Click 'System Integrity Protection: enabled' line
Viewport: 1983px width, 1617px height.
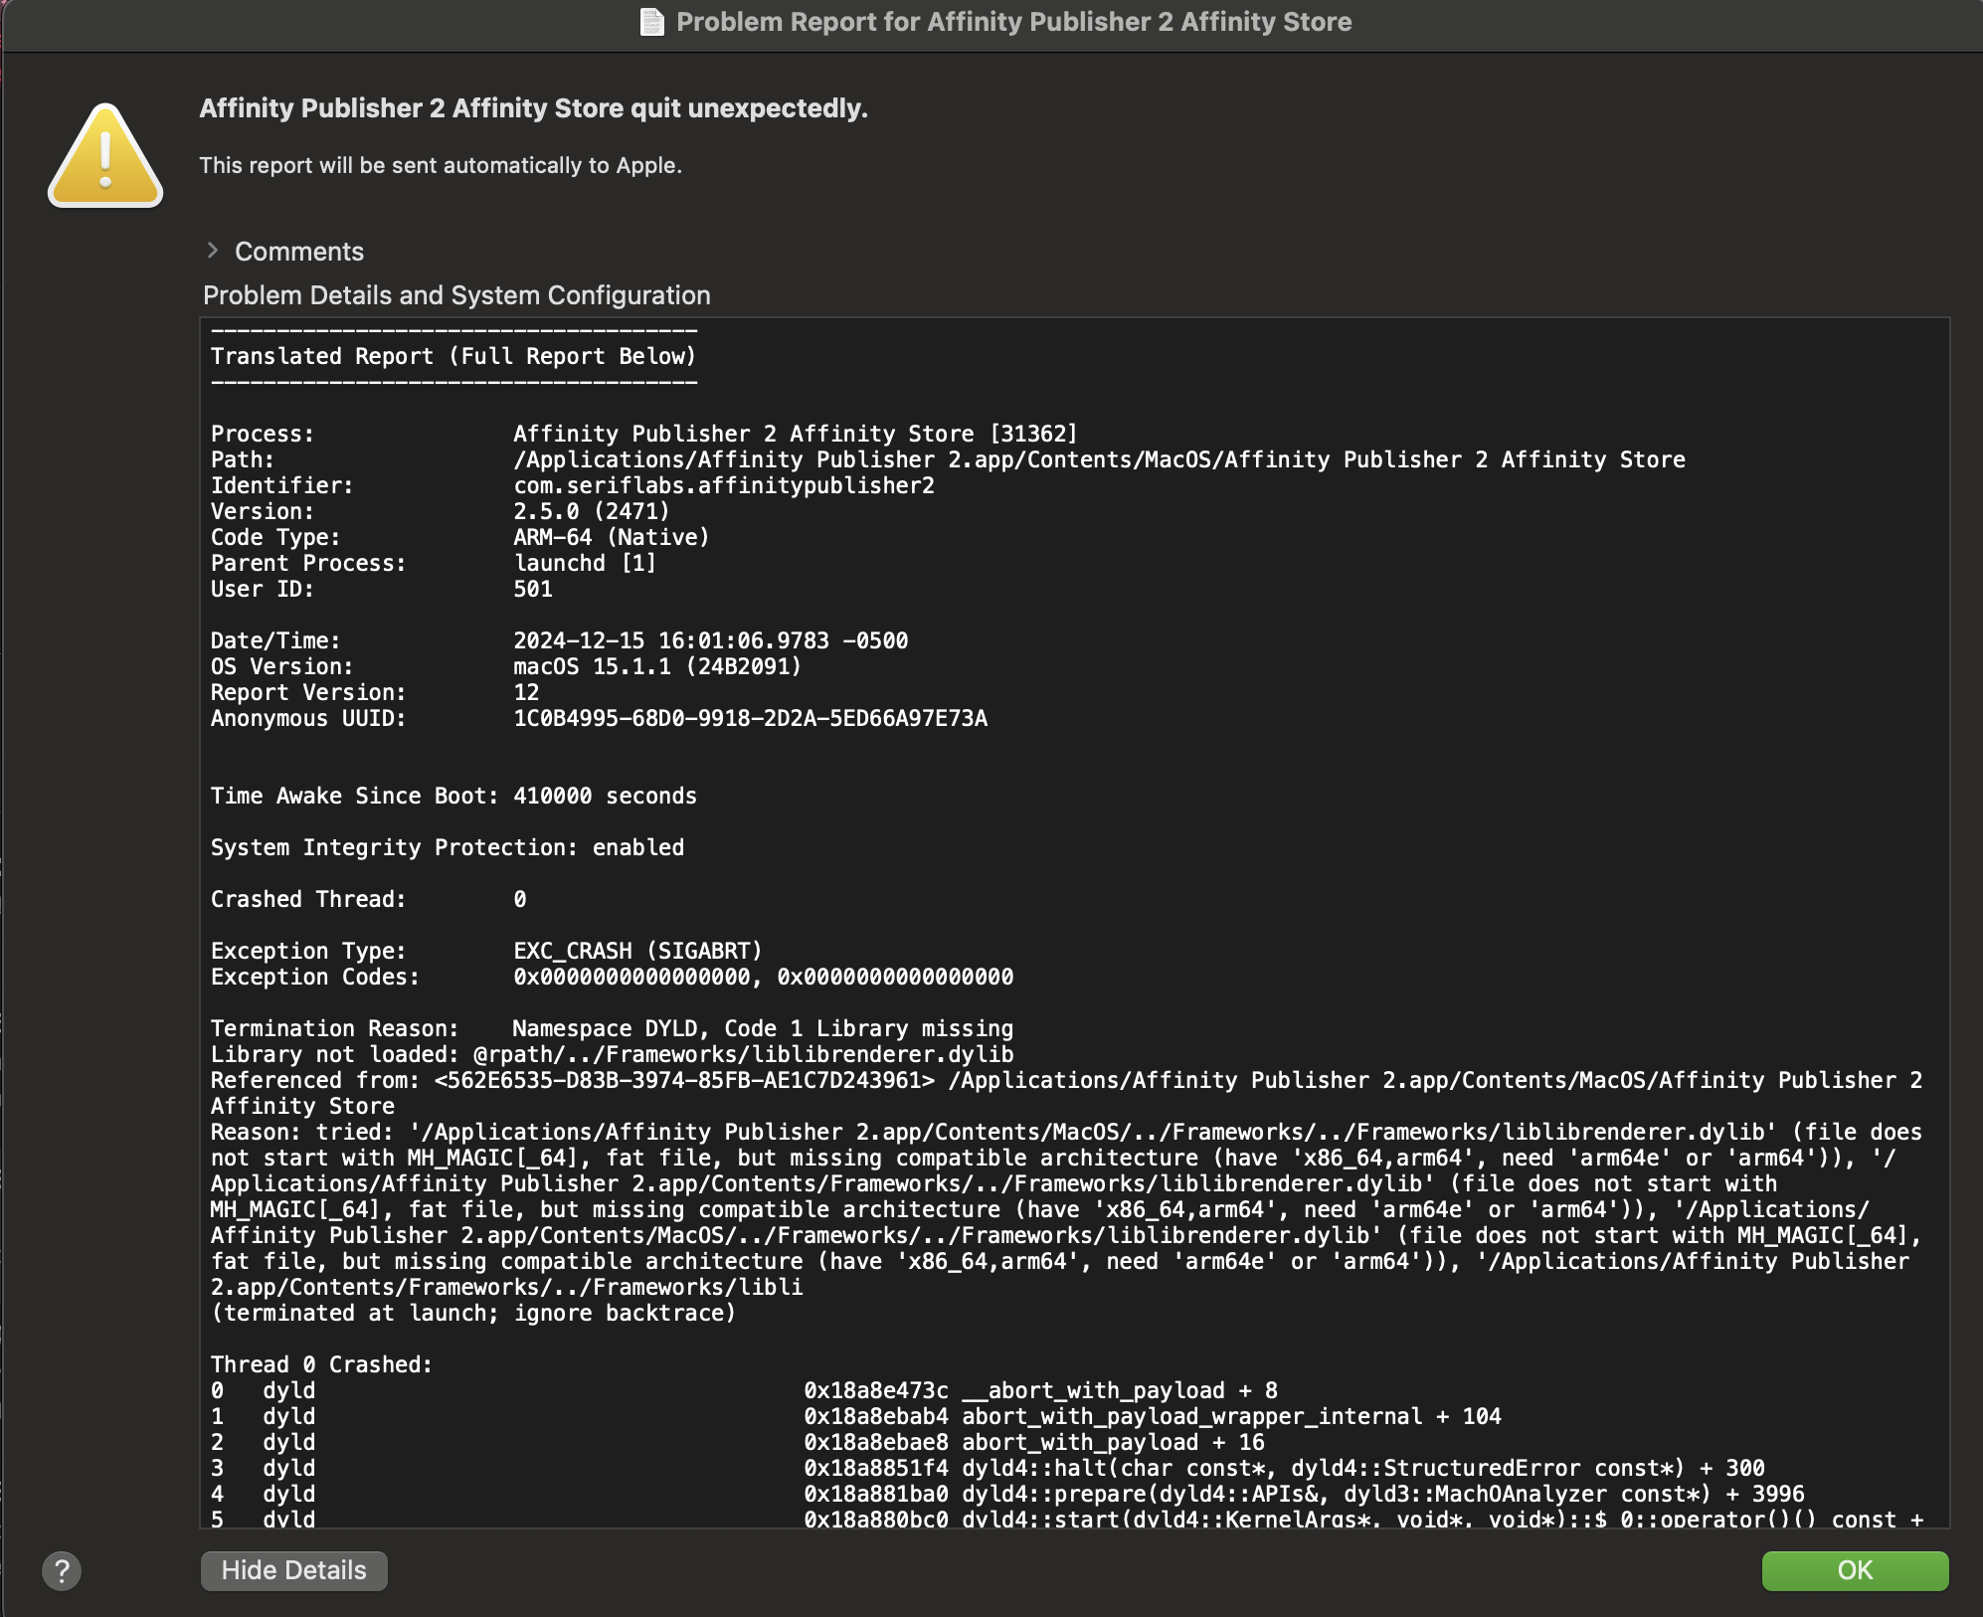[448, 847]
